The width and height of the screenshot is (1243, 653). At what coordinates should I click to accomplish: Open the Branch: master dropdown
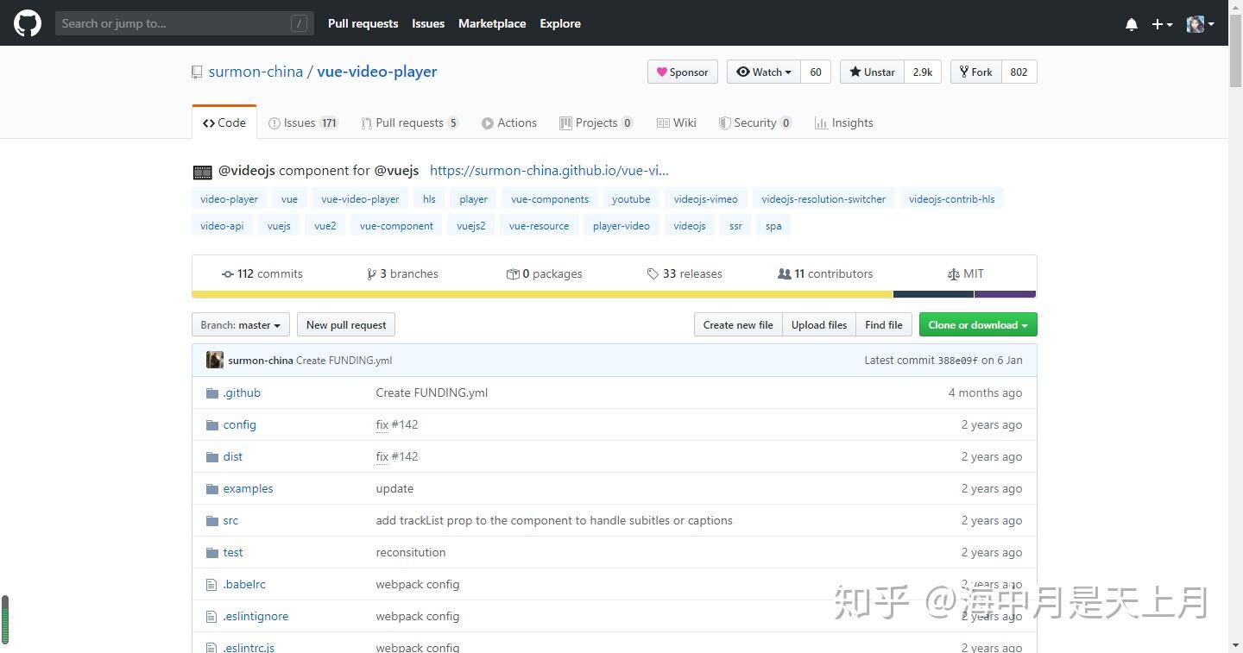tap(240, 324)
